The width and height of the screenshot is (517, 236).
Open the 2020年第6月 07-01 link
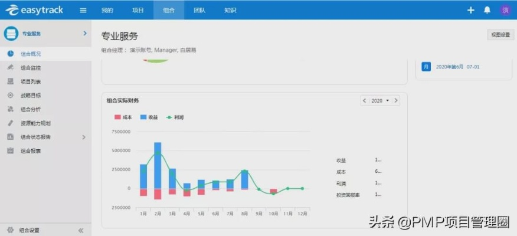tap(457, 67)
